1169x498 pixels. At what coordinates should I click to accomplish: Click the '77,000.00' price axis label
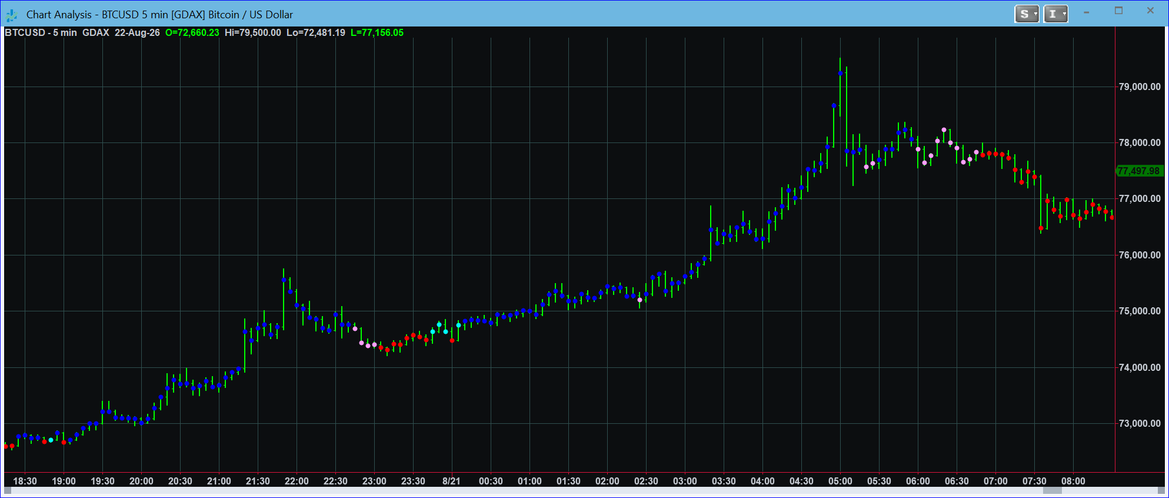click(x=1140, y=199)
